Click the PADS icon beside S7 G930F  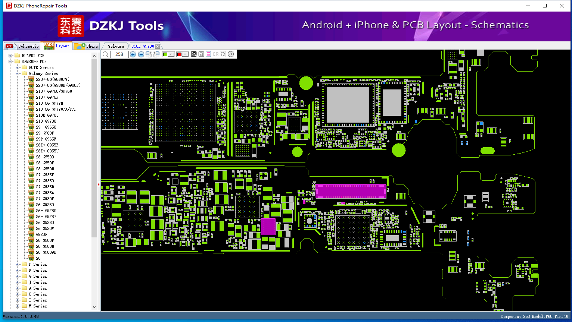[31, 199]
